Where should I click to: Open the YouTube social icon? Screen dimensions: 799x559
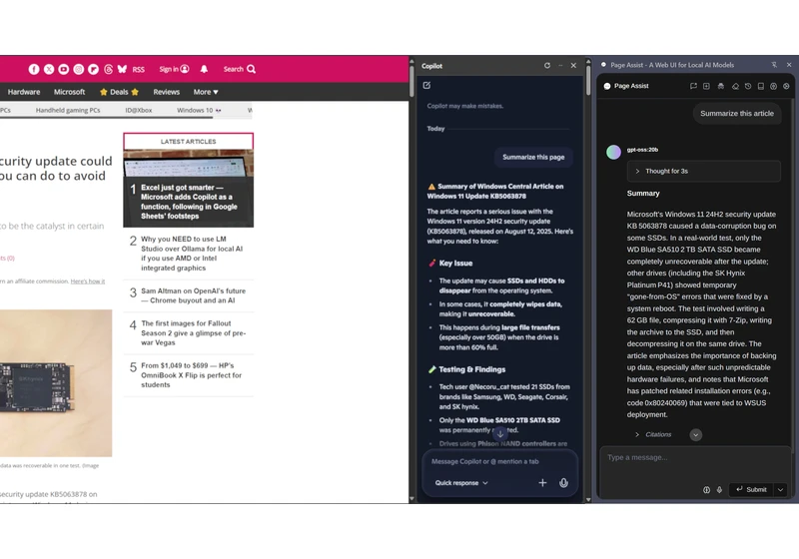point(64,69)
